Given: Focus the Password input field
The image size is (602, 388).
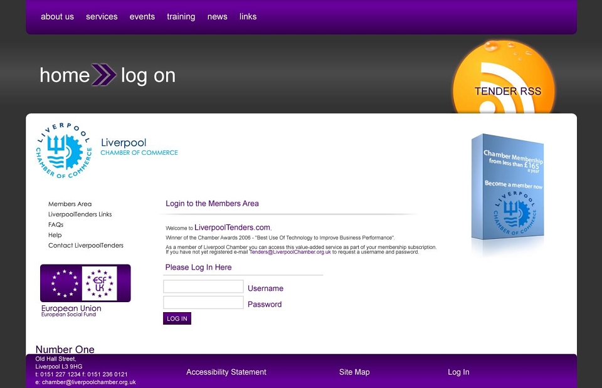Looking at the screenshot, I should tap(203, 302).
